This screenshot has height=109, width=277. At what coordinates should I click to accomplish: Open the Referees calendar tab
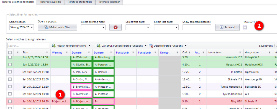pos(109,2)
